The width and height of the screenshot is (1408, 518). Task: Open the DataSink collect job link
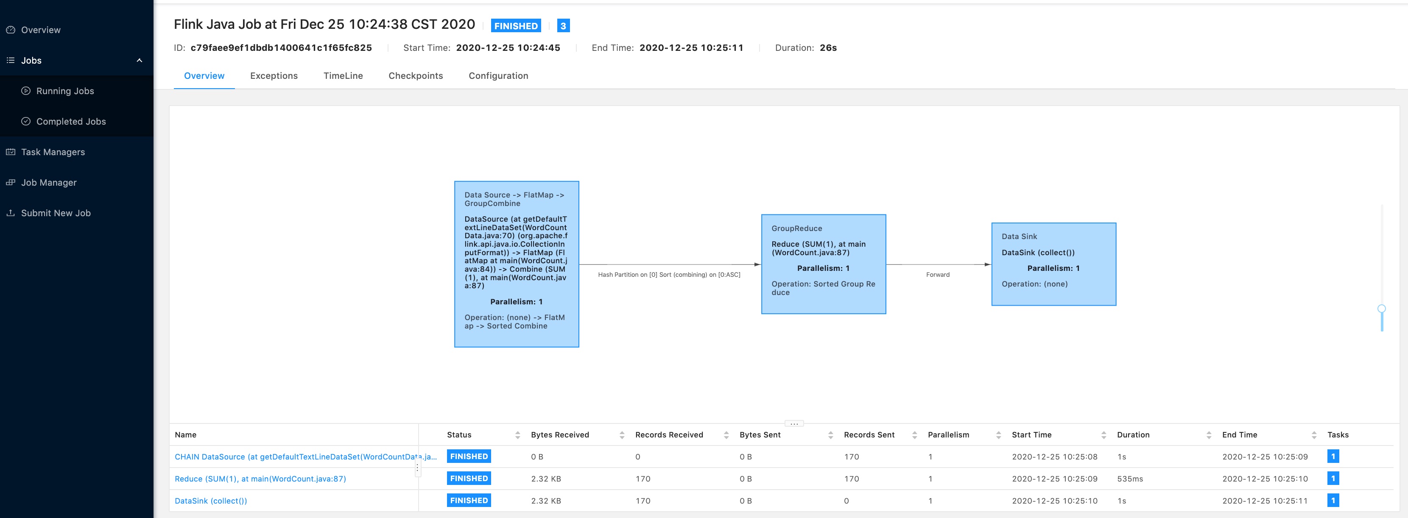click(x=210, y=500)
